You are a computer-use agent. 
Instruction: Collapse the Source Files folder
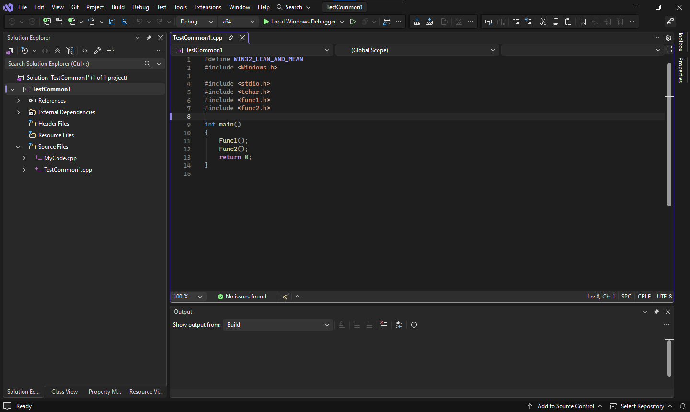(18, 147)
